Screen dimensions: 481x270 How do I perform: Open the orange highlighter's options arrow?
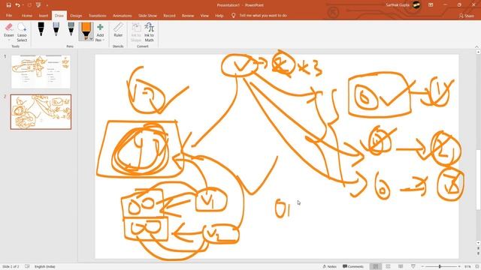click(x=91, y=39)
